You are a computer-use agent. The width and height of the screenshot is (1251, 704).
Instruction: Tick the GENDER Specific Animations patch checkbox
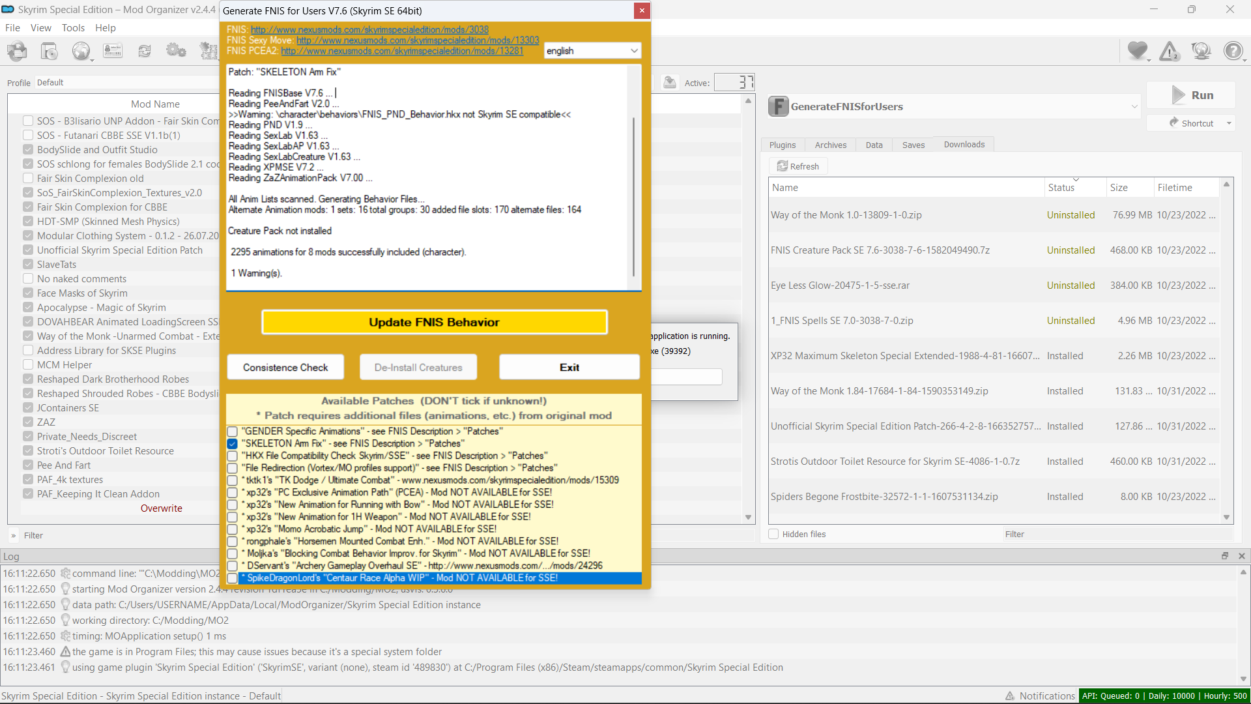point(233,432)
